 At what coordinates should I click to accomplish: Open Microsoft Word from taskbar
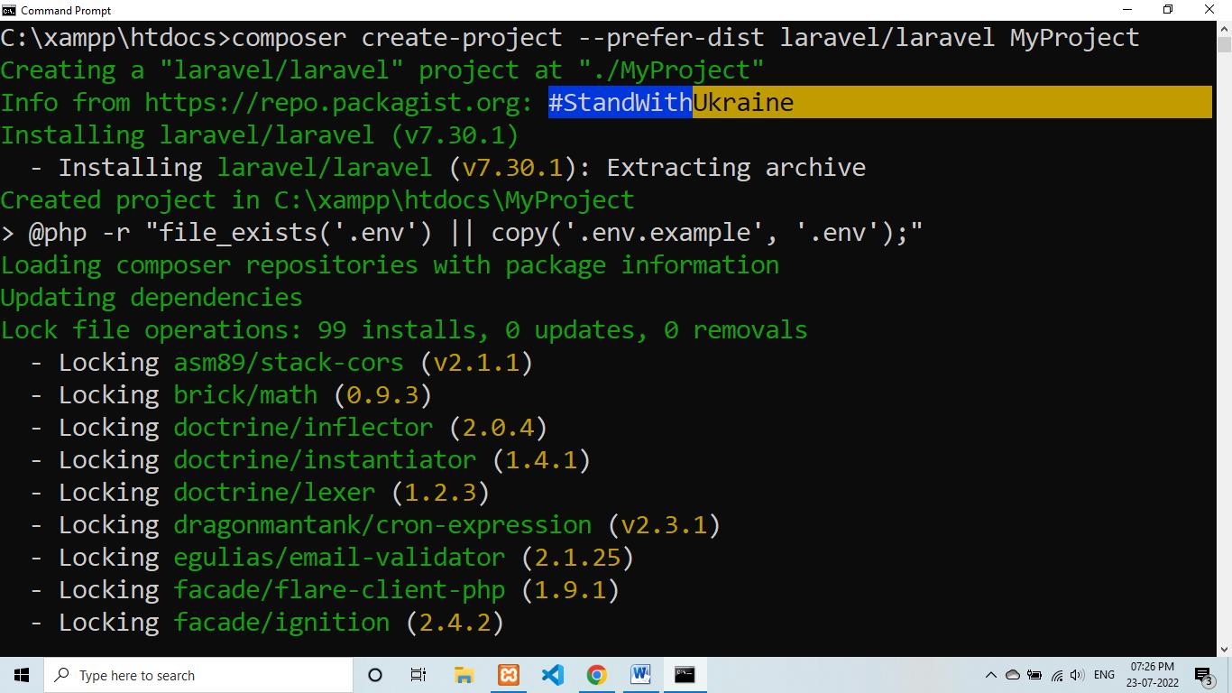tap(640, 675)
